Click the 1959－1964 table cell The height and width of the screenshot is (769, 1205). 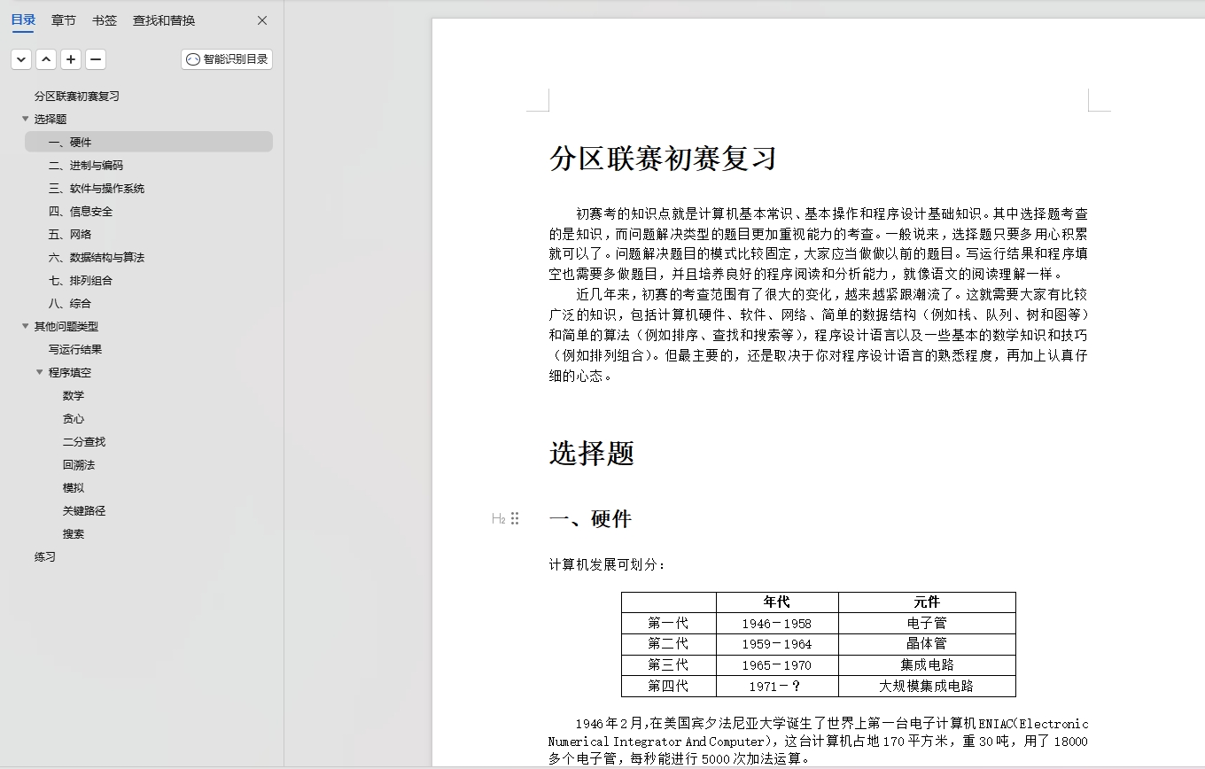click(777, 644)
